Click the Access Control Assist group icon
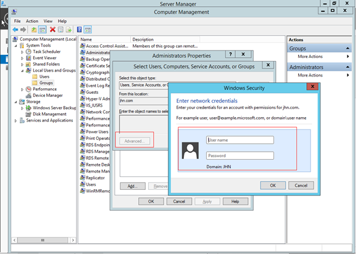 83,46
